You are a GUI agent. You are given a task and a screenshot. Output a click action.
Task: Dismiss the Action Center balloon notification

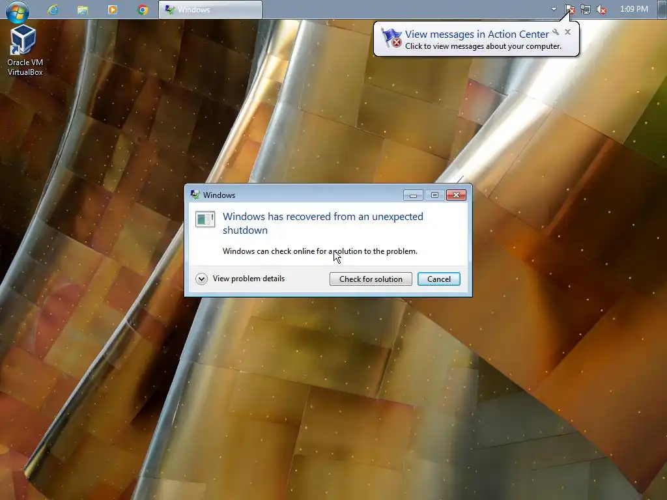(567, 32)
